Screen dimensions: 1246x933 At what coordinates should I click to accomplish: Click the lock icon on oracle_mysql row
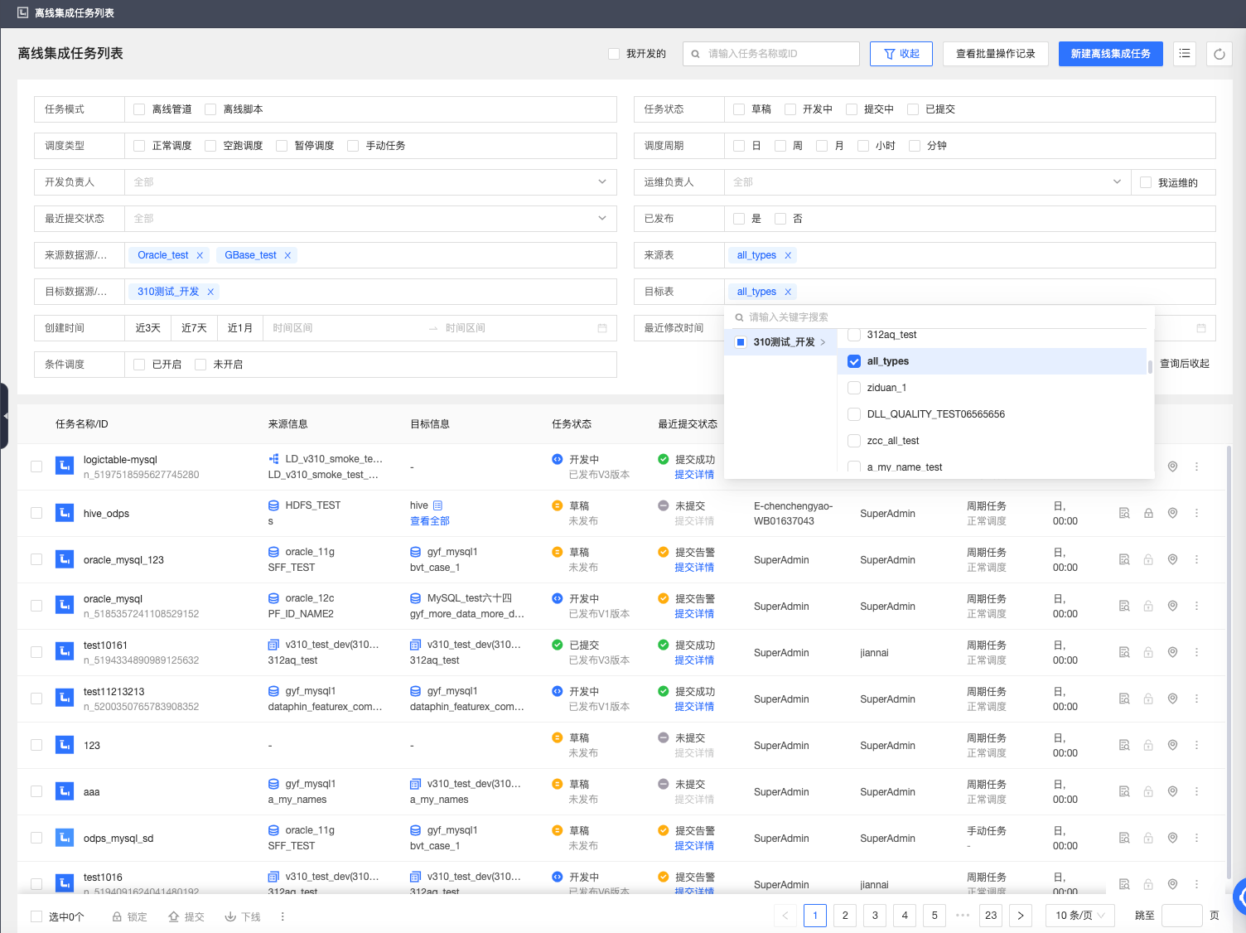coord(1148,606)
